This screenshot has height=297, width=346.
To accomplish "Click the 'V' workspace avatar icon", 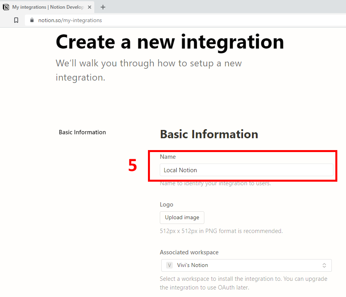I will [169, 265].
